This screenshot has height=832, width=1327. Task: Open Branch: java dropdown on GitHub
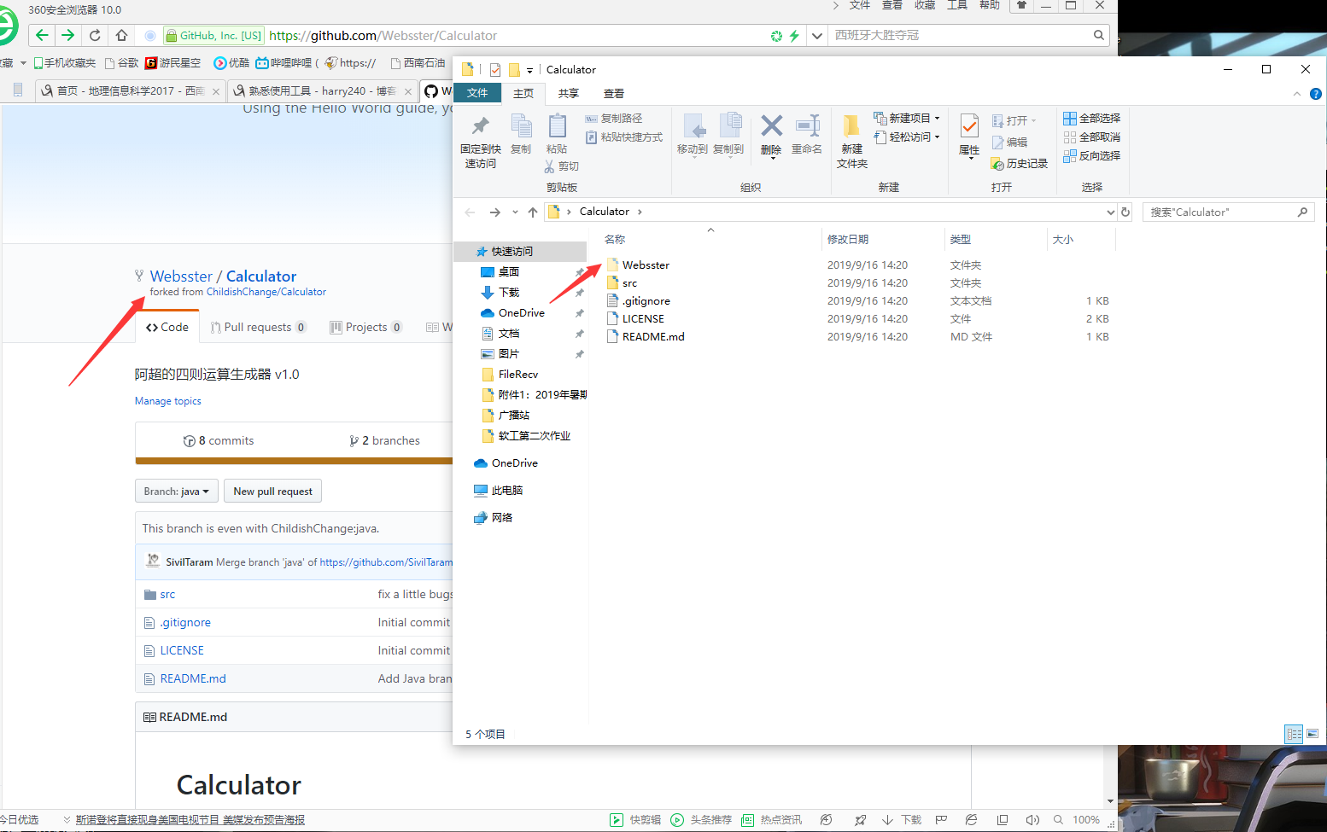[176, 492]
